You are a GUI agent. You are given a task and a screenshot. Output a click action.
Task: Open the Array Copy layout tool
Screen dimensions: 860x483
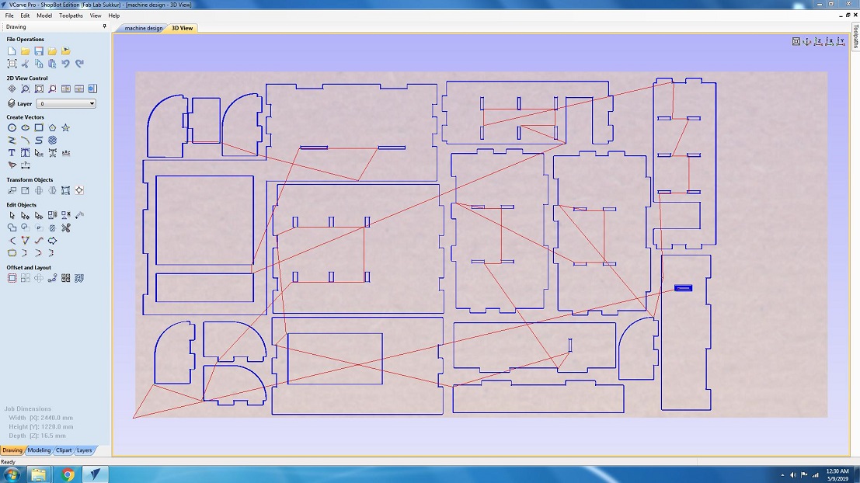pyautogui.click(x=25, y=279)
